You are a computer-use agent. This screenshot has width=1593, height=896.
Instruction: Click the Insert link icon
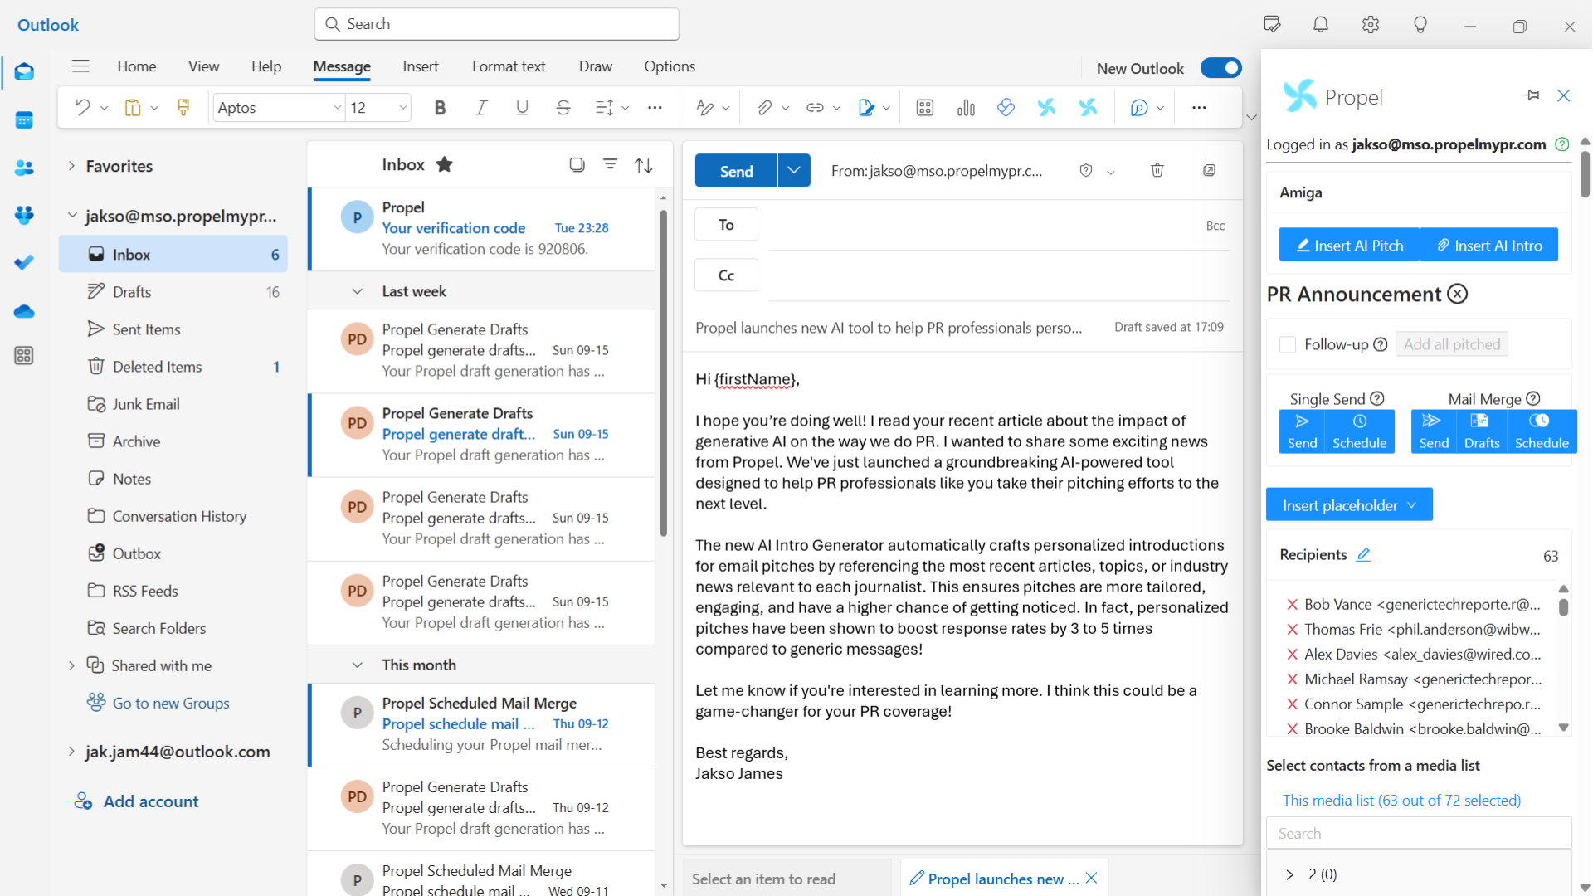click(x=815, y=108)
